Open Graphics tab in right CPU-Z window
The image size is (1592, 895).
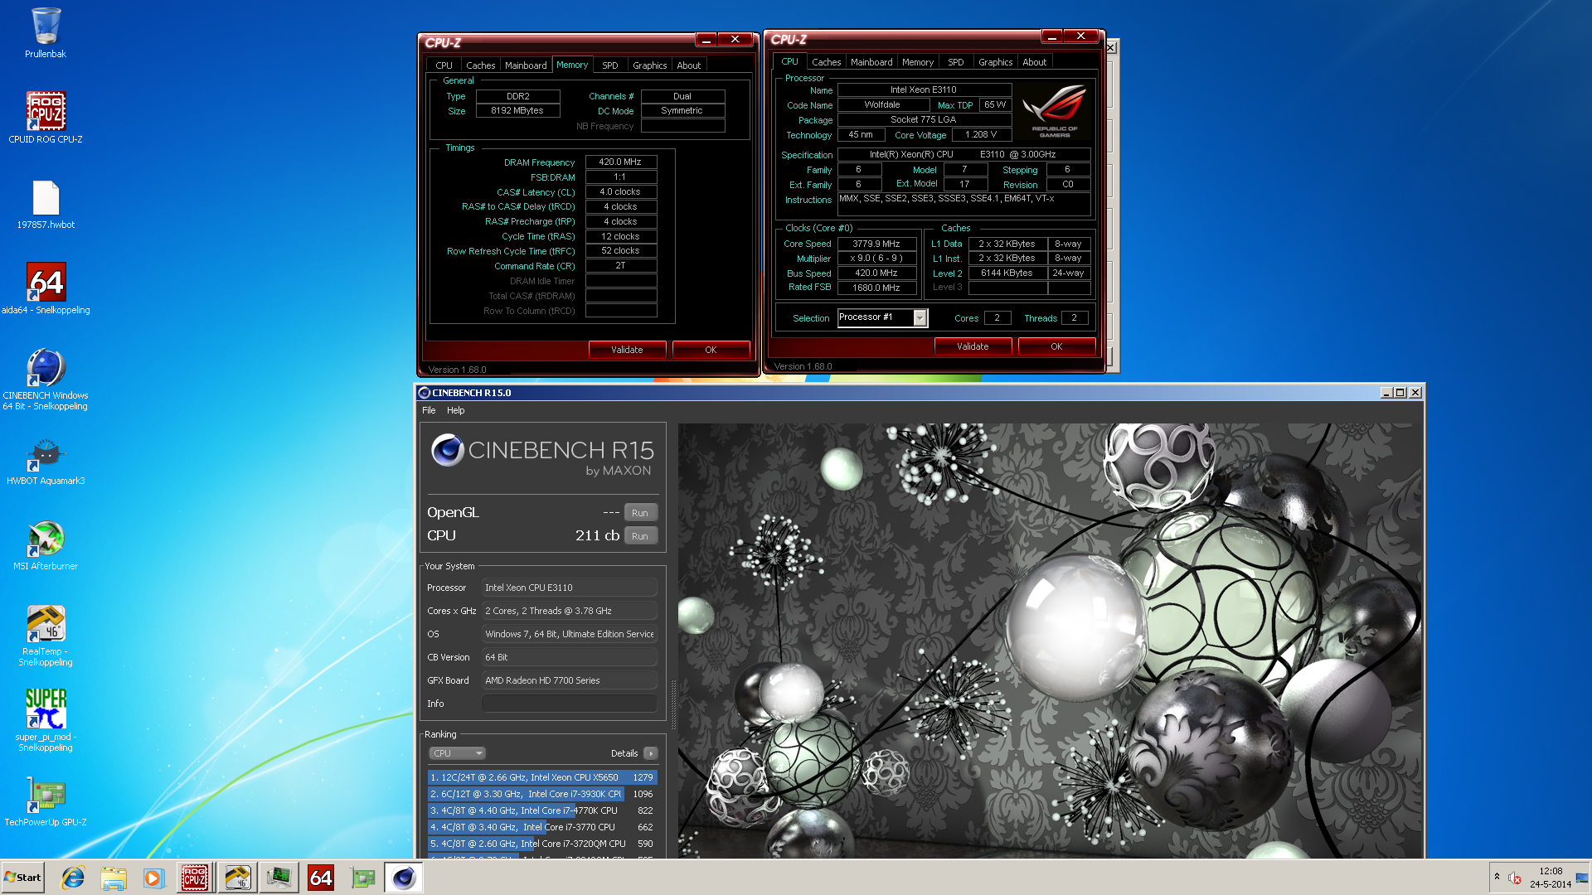[995, 62]
